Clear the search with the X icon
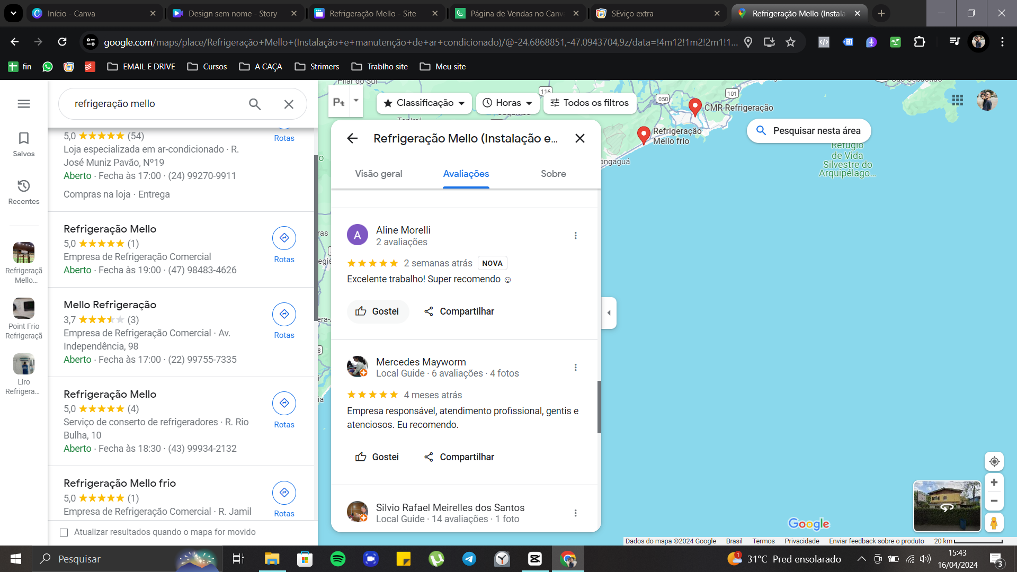Image resolution: width=1017 pixels, height=572 pixels. (289, 104)
